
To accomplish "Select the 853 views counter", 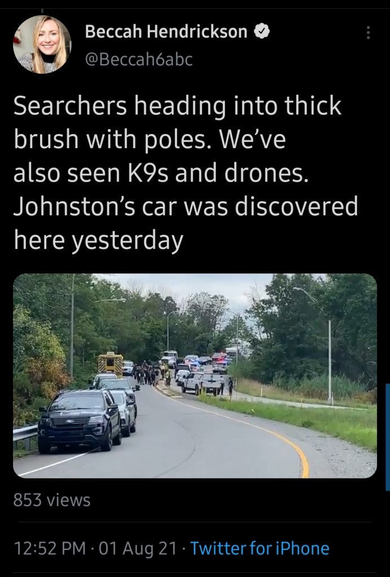I will [52, 500].
